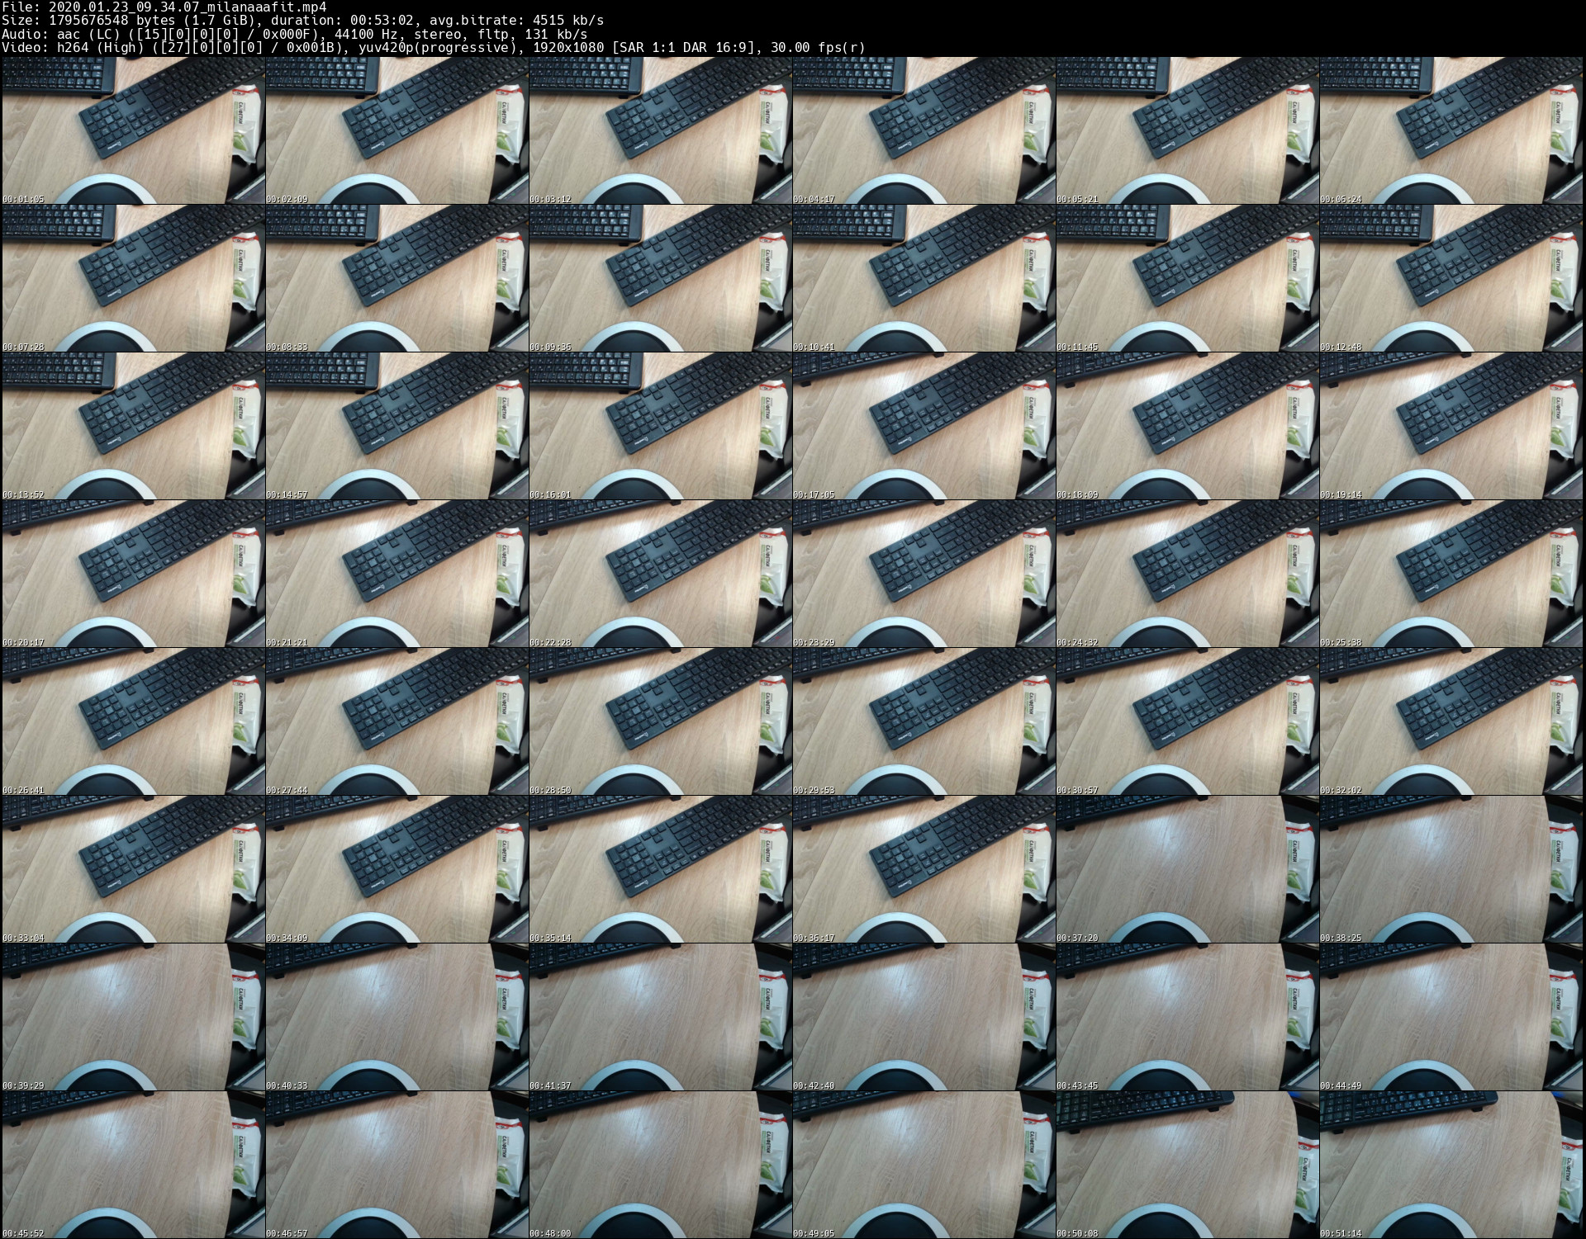
Task: Click the 00:25:38 thumbnail
Action: point(1451,574)
